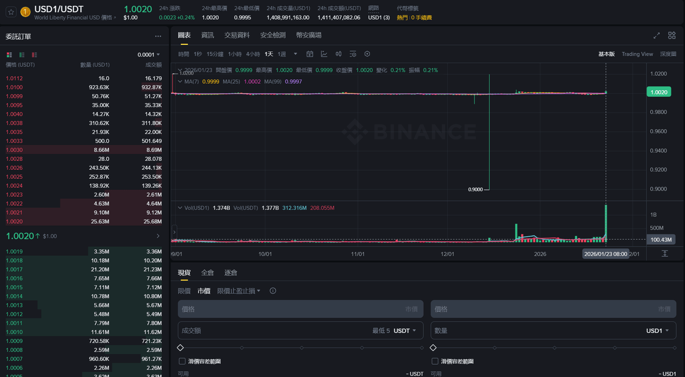Collapse the Vol(USD1) volume indicator section
This screenshot has height=377, width=685.
point(180,208)
